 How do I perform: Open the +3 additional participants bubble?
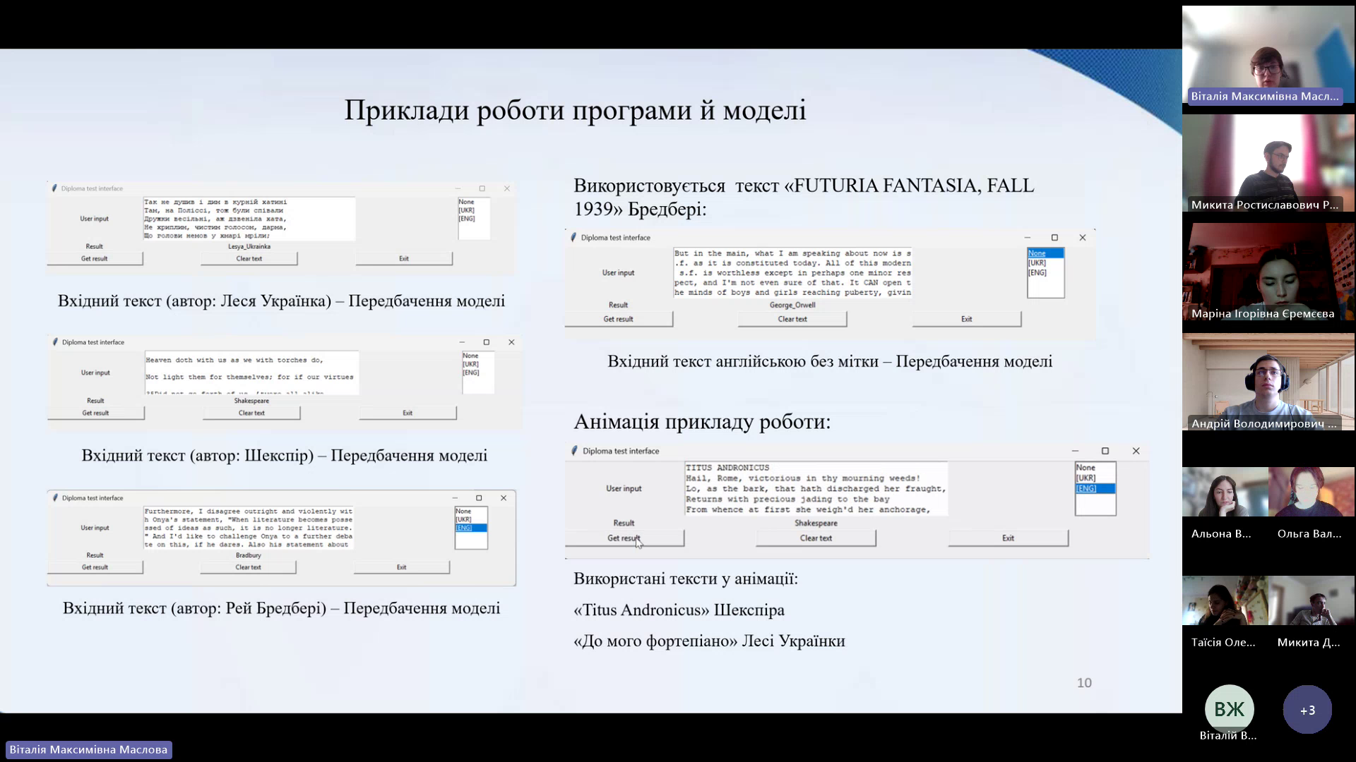(x=1307, y=710)
